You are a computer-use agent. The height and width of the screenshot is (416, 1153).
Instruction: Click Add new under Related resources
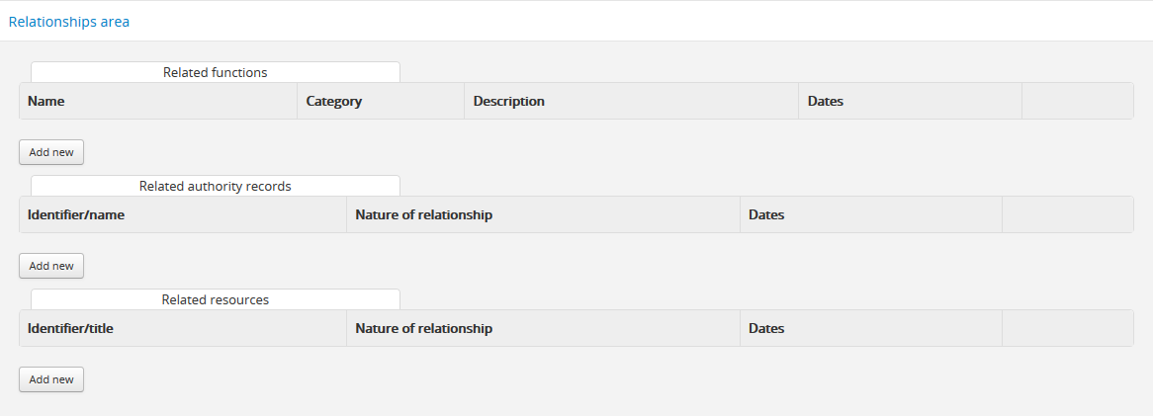pyautogui.click(x=51, y=379)
